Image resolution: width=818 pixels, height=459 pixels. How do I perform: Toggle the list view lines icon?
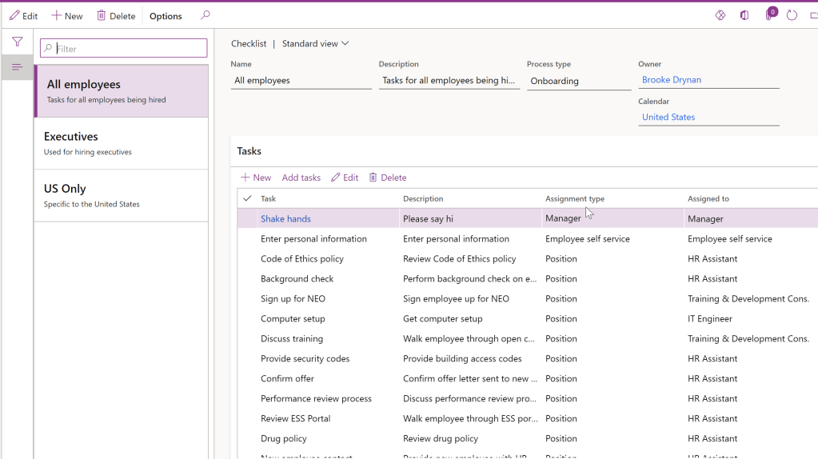pyautogui.click(x=17, y=67)
